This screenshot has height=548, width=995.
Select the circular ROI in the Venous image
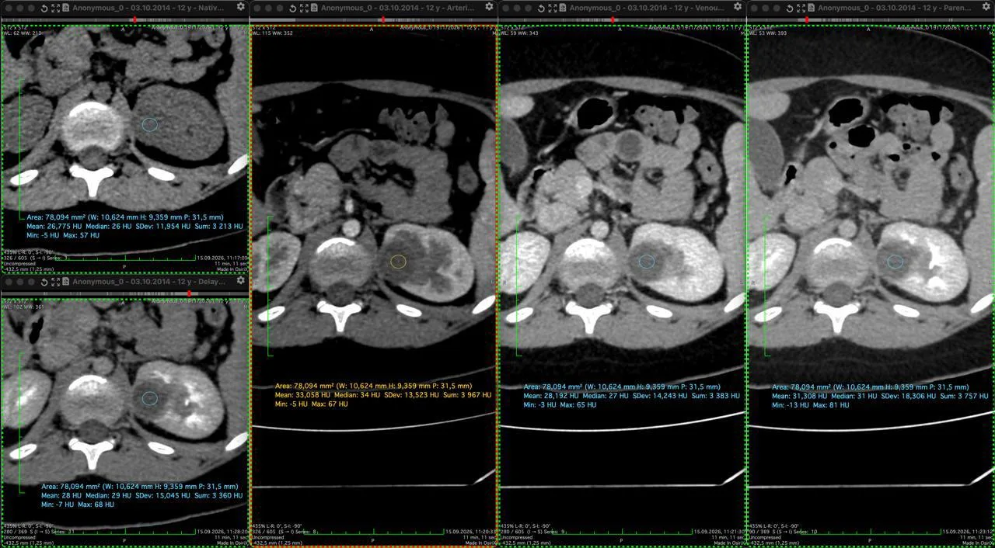(x=647, y=262)
